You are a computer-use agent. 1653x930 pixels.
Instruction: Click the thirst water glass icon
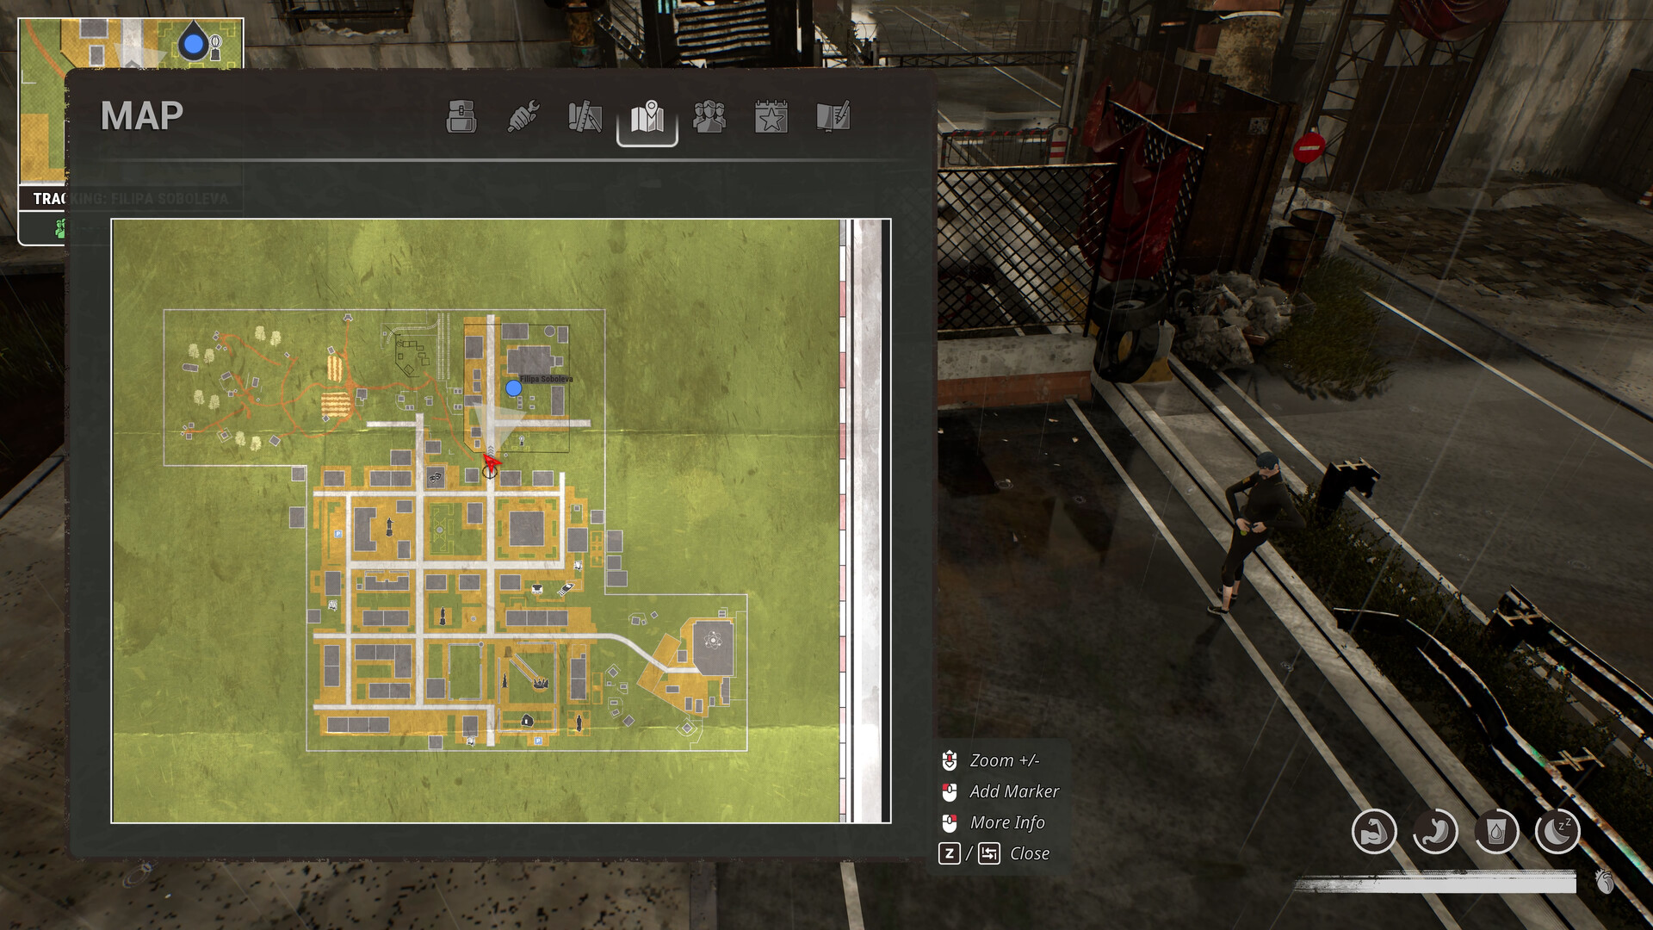[1496, 832]
